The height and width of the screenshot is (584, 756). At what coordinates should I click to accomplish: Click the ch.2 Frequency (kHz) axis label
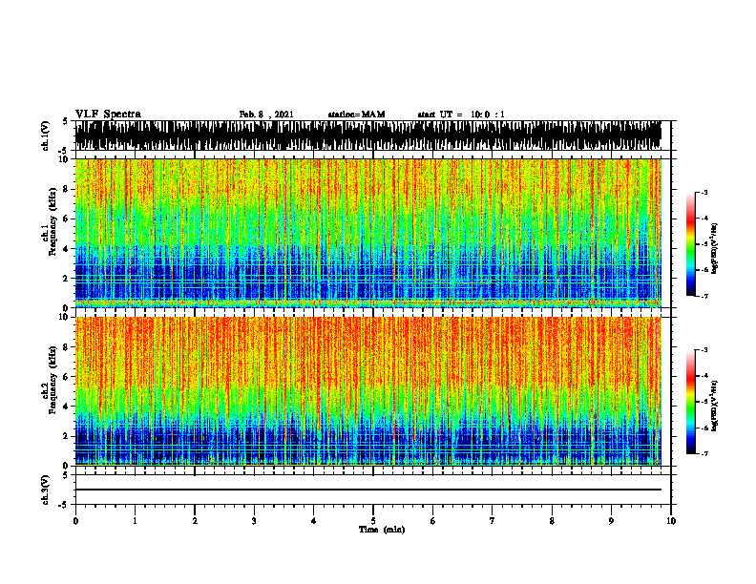pyautogui.click(x=49, y=380)
